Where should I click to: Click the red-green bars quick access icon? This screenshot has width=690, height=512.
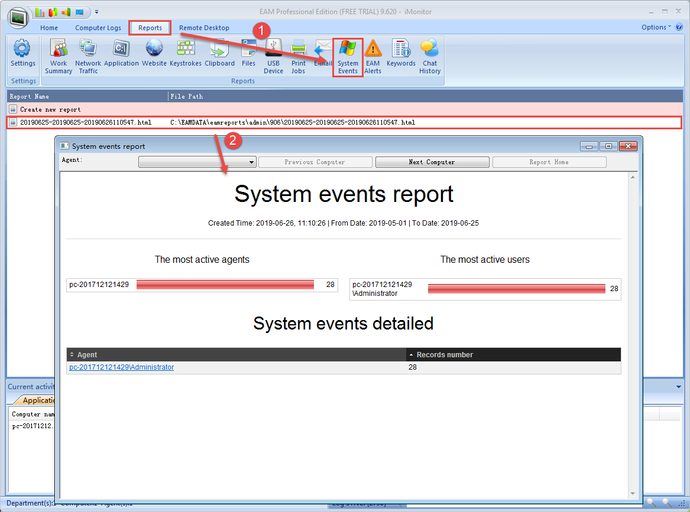[53, 12]
